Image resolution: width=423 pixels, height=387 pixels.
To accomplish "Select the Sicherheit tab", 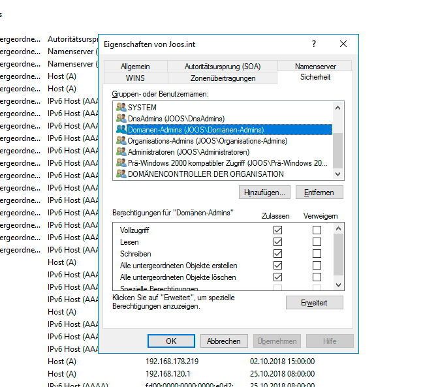I will click(315, 77).
